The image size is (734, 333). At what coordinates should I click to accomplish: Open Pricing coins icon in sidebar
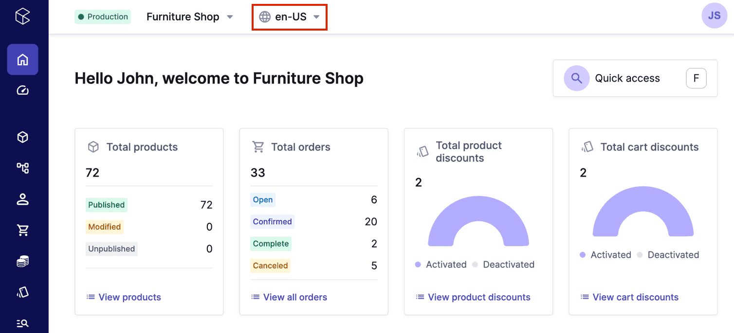pos(22,261)
